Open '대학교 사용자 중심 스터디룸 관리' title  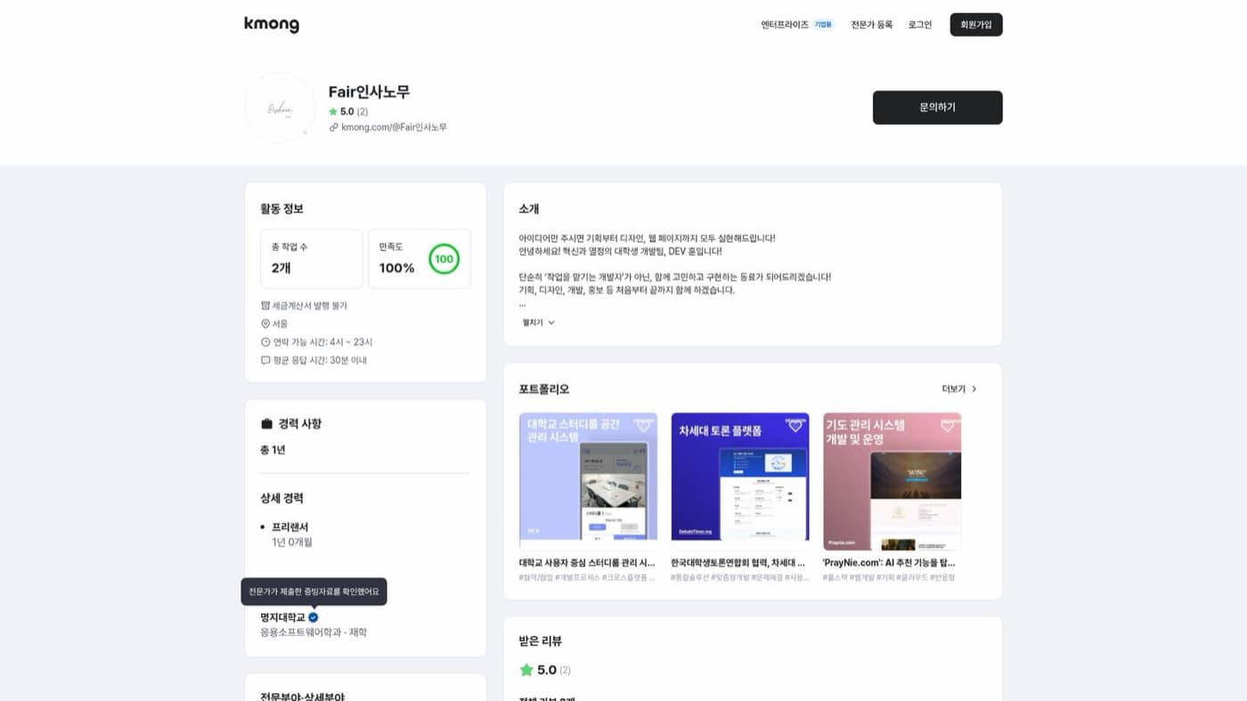pos(588,563)
